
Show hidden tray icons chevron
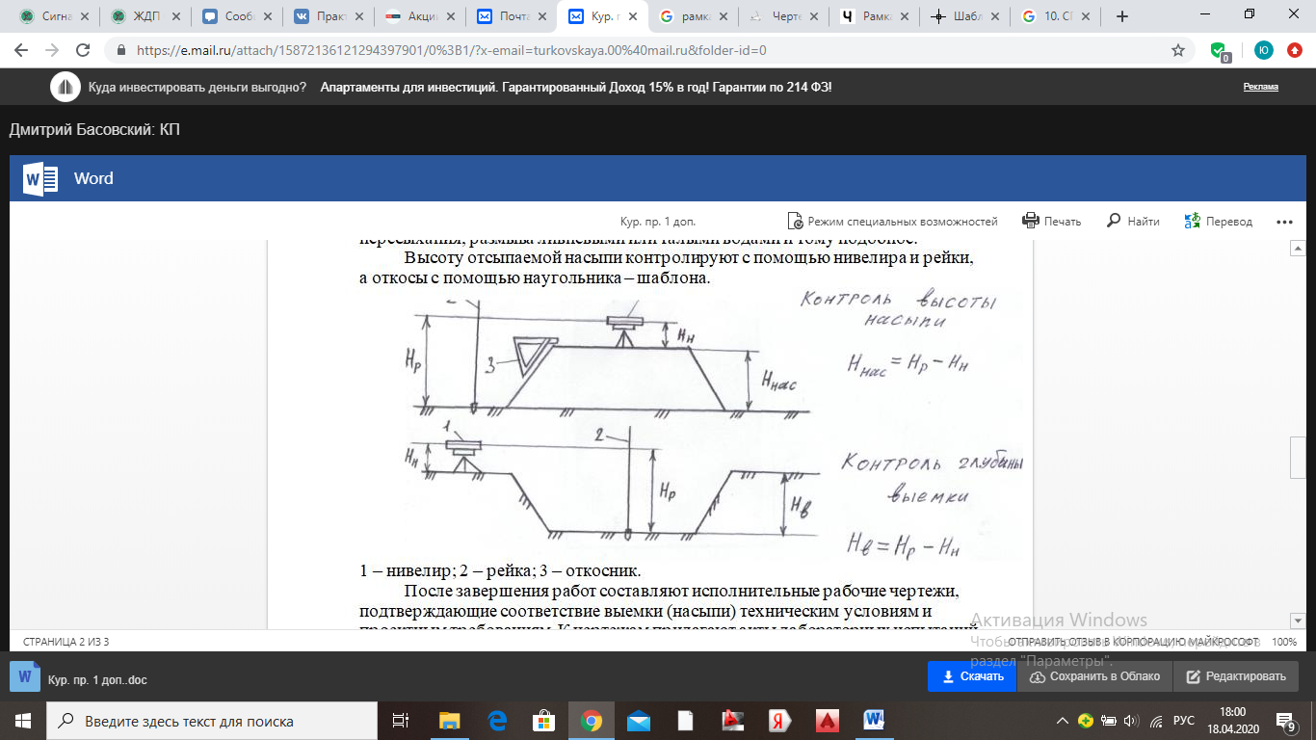(x=1063, y=721)
